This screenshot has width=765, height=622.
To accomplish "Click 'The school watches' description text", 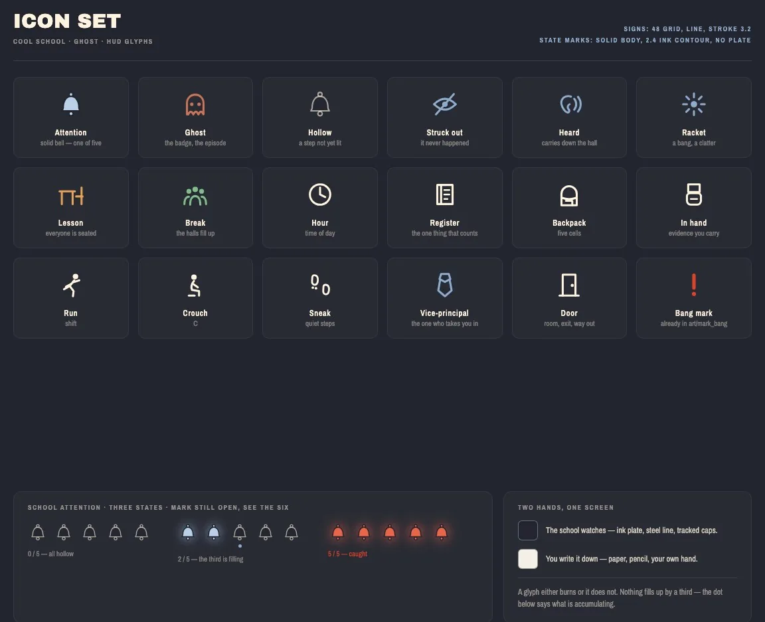I will [x=632, y=530].
